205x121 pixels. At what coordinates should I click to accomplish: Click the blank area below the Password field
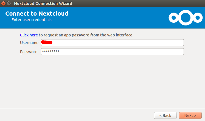tap(103, 81)
